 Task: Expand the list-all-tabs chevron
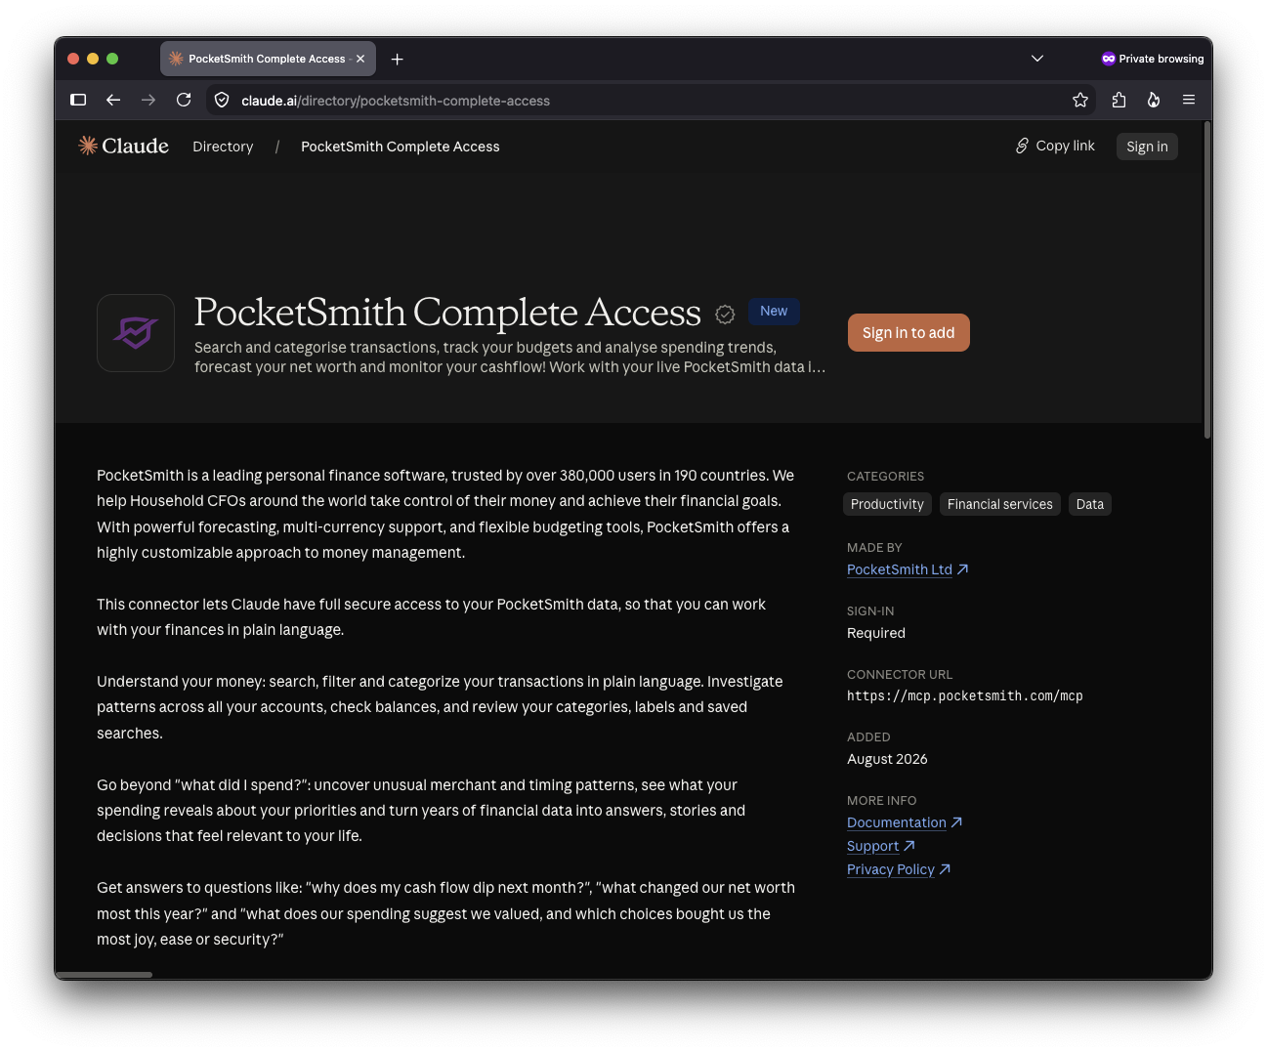coord(1037,59)
